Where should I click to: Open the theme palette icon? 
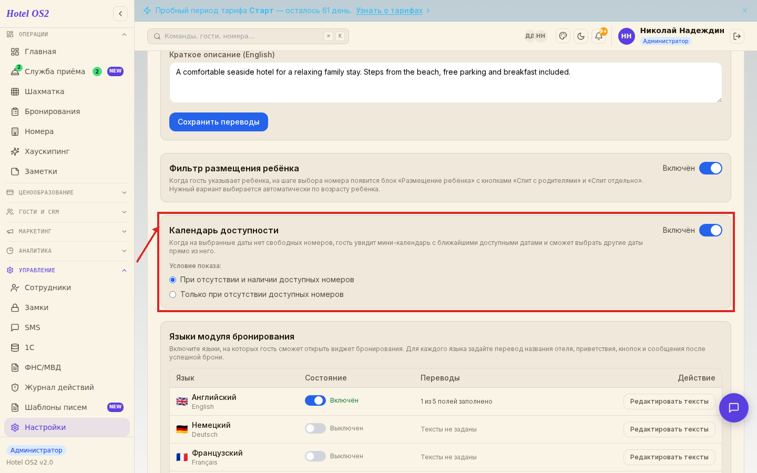click(x=563, y=36)
